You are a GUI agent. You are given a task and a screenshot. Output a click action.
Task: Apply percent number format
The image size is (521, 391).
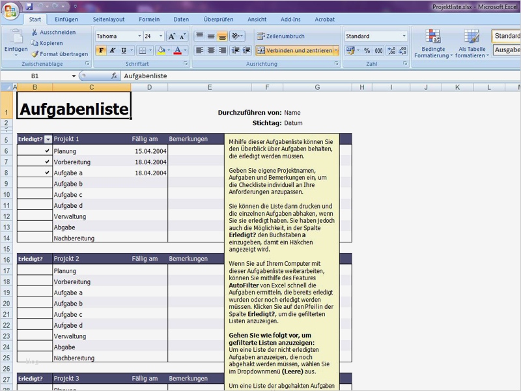click(x=367, y=51)
